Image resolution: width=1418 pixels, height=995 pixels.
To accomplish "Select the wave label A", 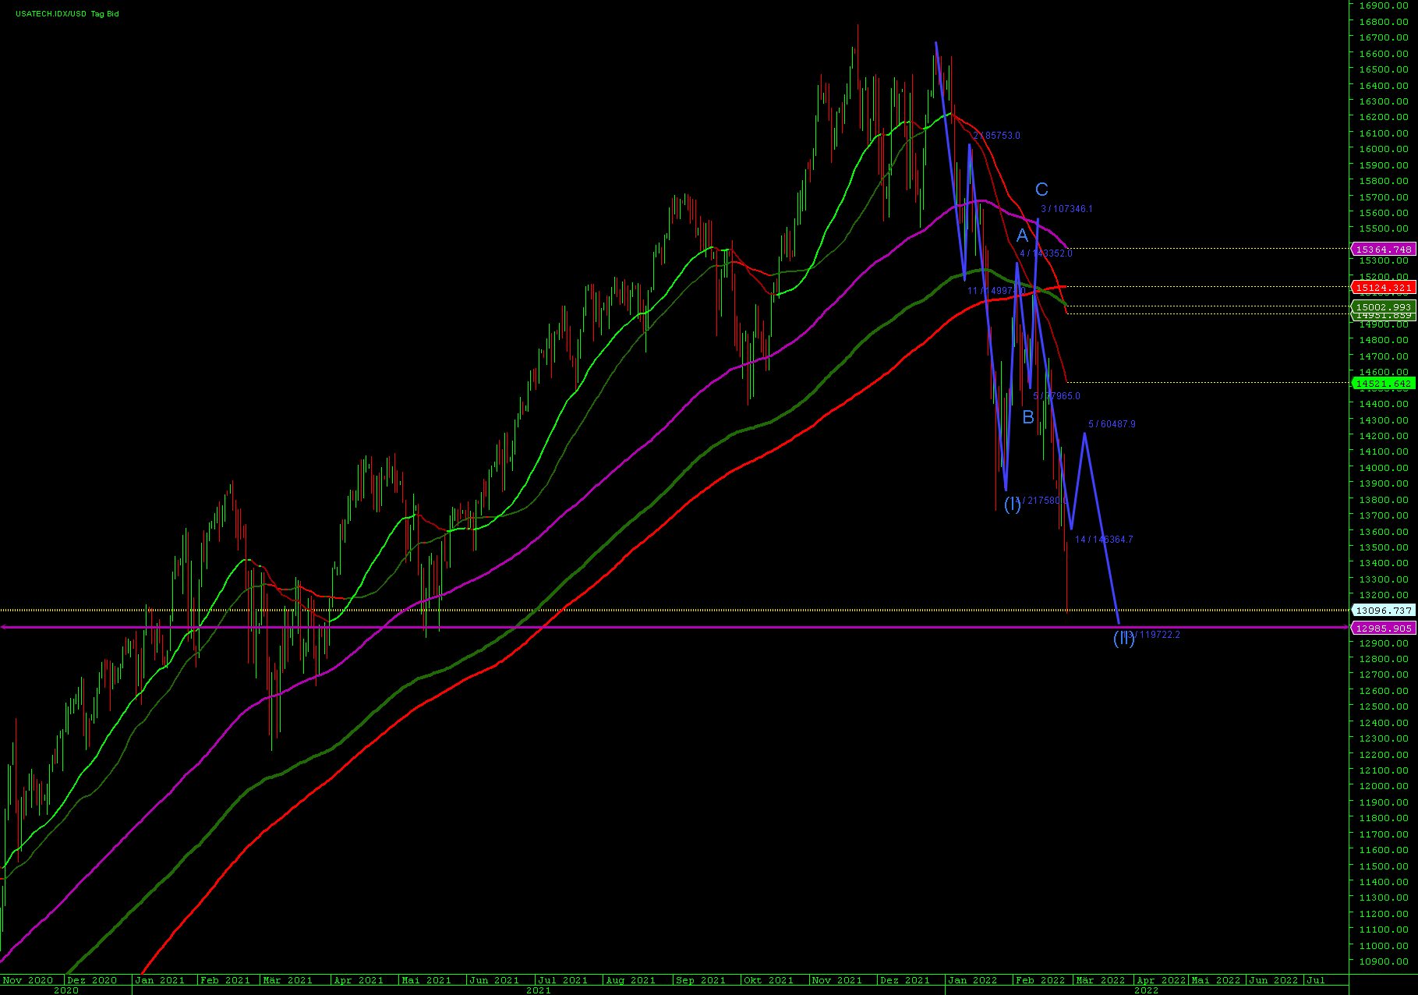I will click(1022, 235).
